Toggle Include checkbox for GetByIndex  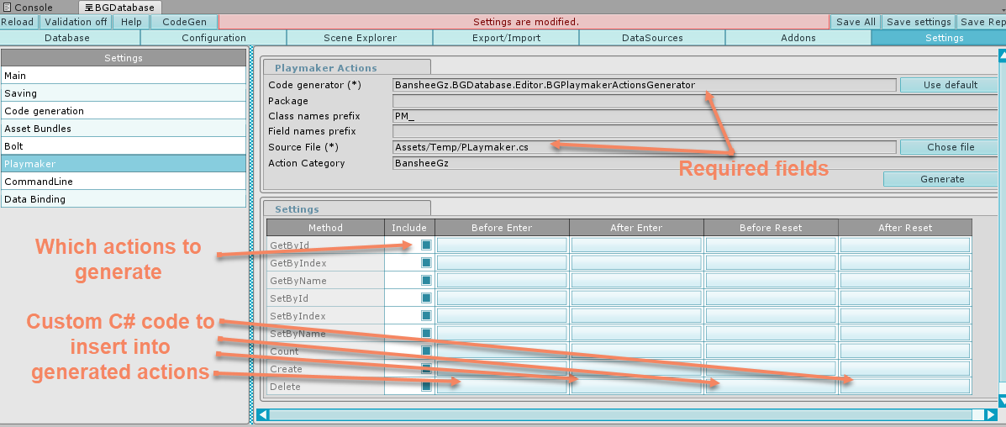(426, 262)
